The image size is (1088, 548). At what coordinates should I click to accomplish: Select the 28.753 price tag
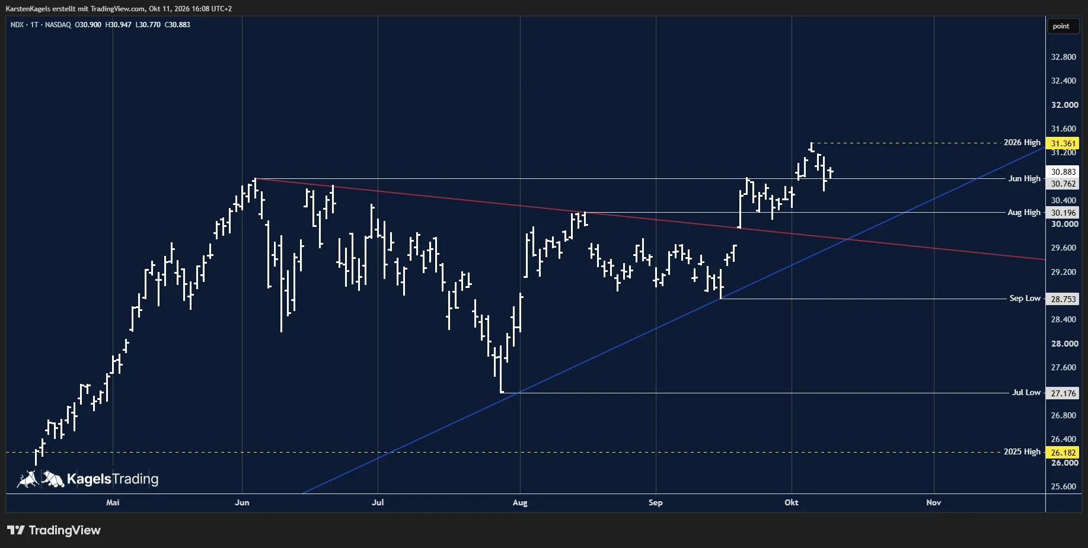(x=1063, y=299)
